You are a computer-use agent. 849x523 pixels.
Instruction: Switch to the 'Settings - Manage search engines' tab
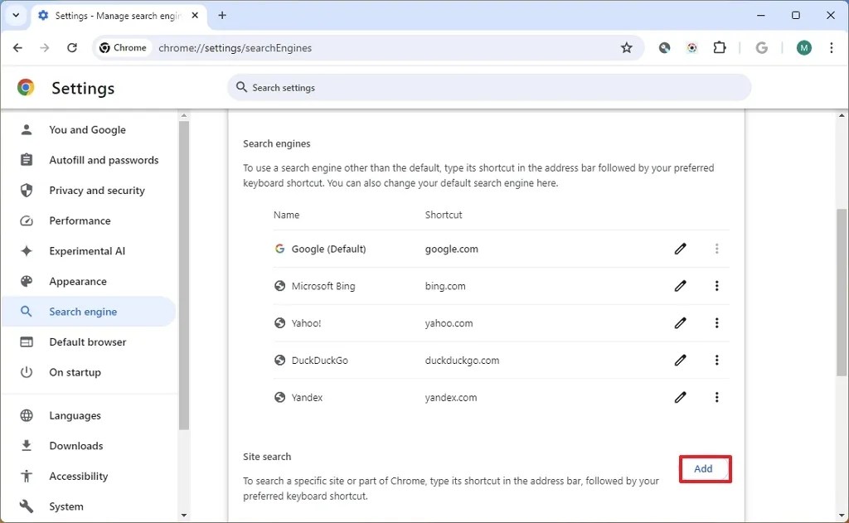tap(116, 15)
